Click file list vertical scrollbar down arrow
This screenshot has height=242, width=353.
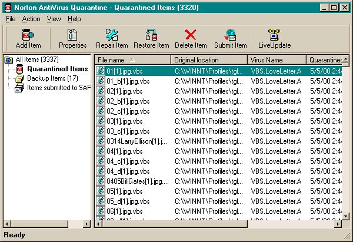(347, 216)
